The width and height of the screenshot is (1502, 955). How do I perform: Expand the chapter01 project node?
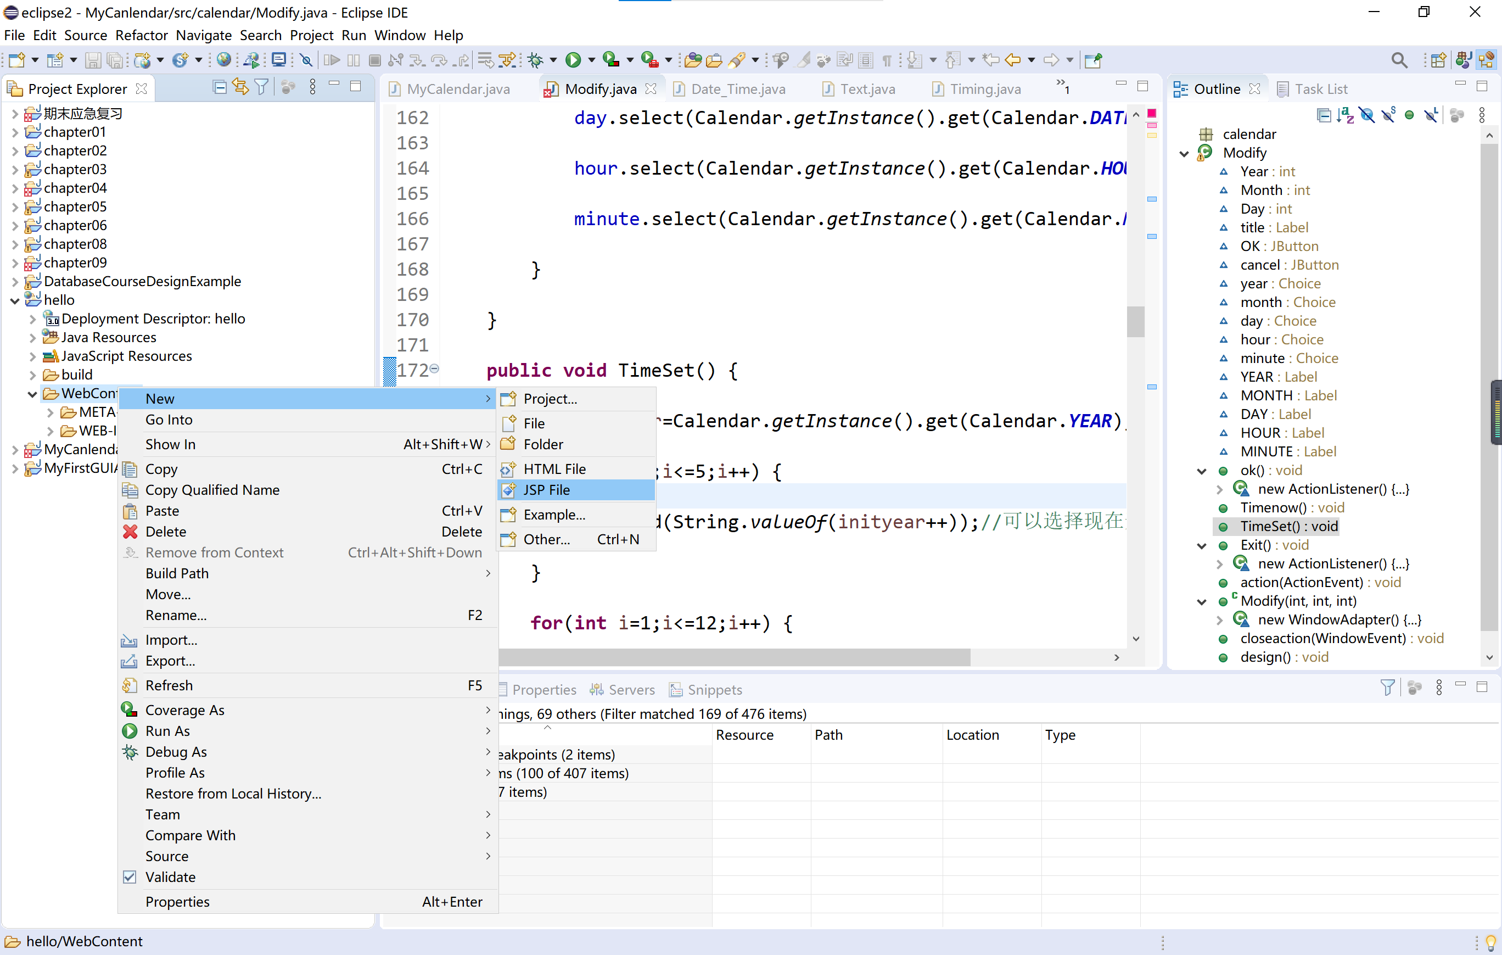(14, 132)
